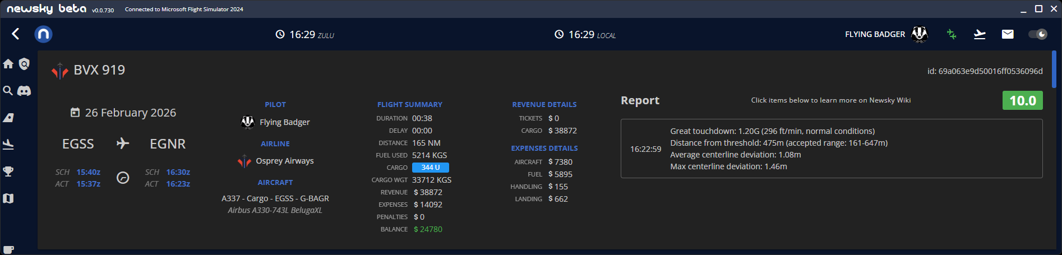Open the Newsky Wiki hint text

830,100
